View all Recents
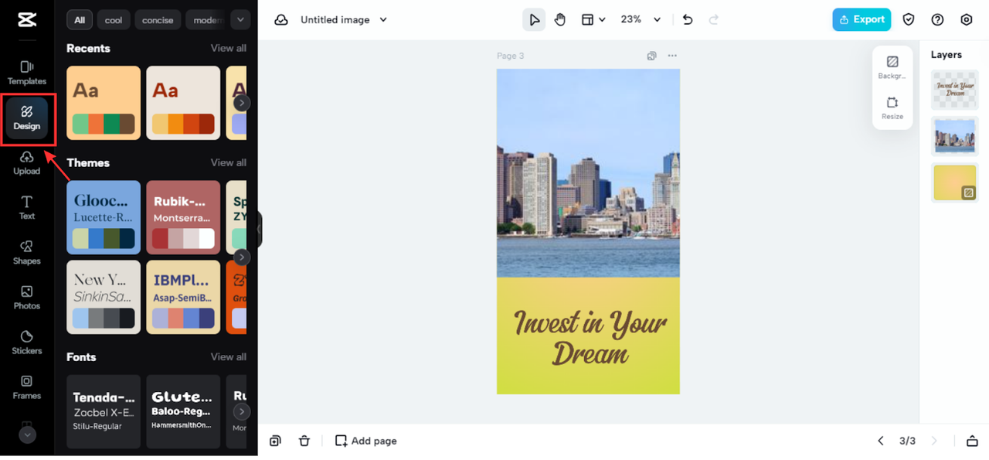This screenshot has height=460, width=989. 229,48
